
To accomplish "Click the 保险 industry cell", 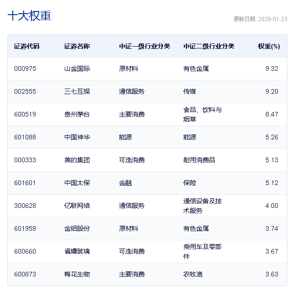I will (190, 183).
